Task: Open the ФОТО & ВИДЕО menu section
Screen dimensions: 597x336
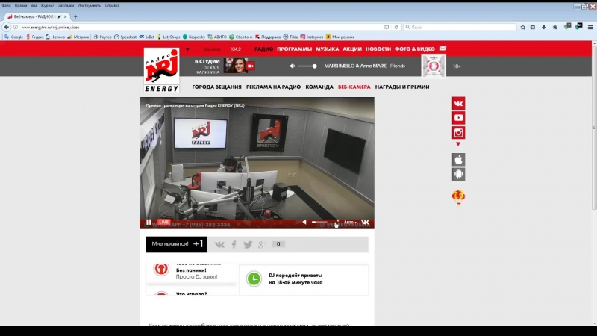Action: coord(415,49)
